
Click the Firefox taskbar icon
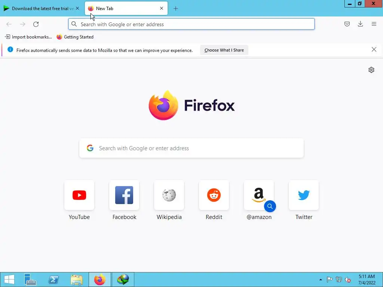tap(99, 280)
